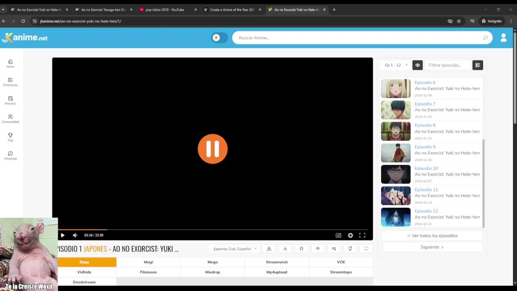Screen dimensions: 517x291
Task: Select the Streamwish server tab
Action: pos(277,262)
